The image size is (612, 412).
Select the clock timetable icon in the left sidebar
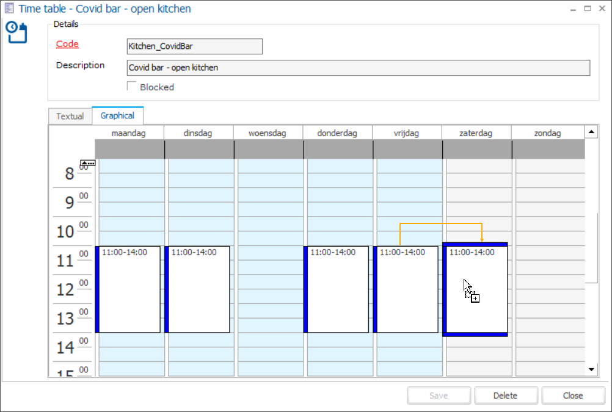click(16, 32)
